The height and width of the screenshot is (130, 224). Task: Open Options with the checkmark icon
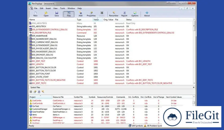[135, 14]
